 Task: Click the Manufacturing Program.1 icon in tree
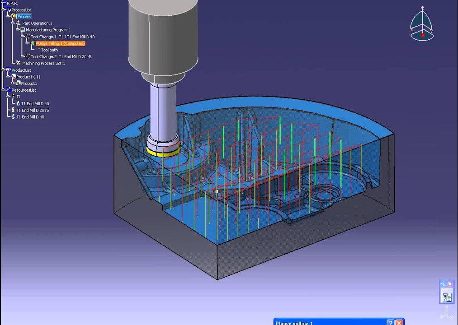point(23,30)
